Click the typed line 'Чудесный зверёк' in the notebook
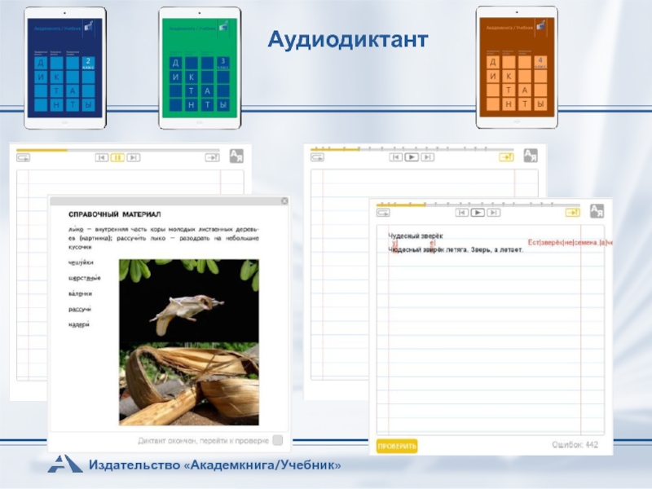Image resolution: width=652 pixels, height=489 pixels. (416, 236)
